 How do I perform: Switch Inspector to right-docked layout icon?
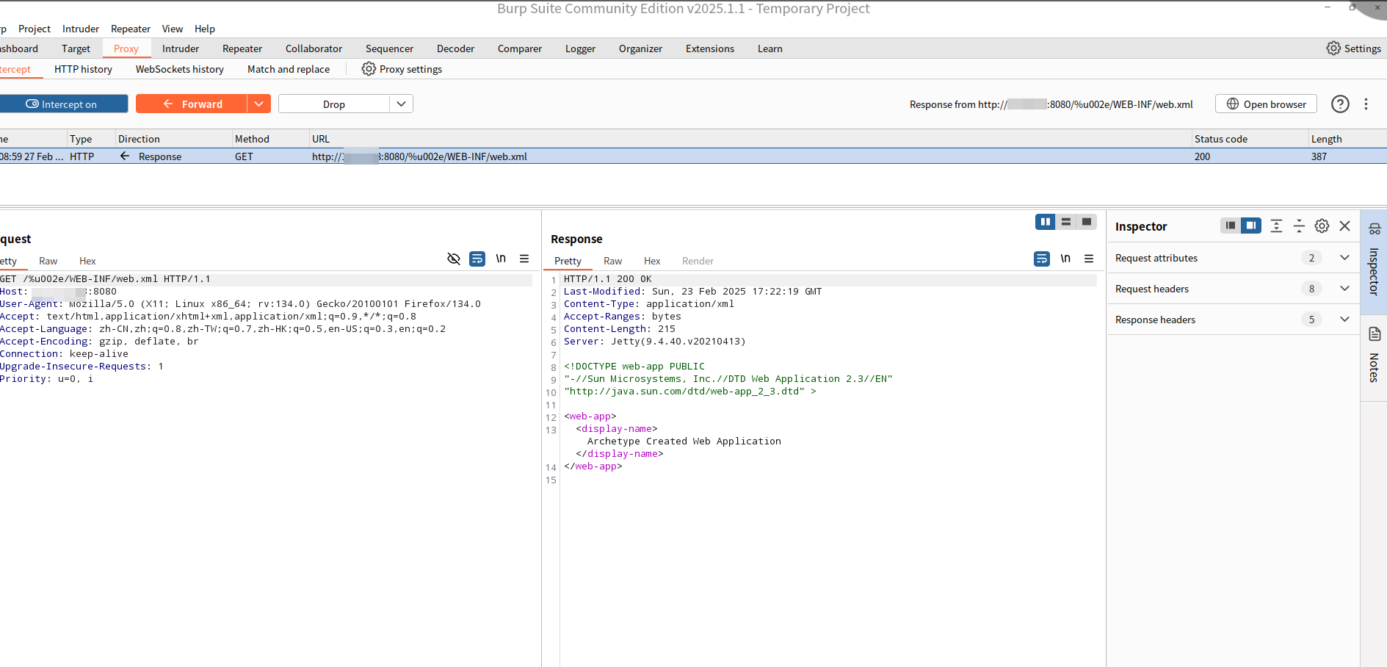[x=1251, y=226]
